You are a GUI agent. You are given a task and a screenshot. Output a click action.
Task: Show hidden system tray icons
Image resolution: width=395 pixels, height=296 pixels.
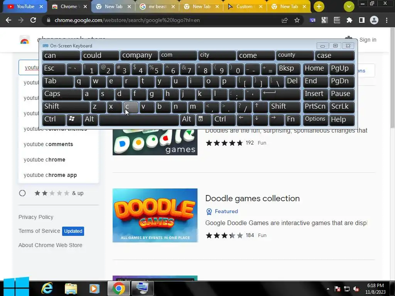point(328,289)
